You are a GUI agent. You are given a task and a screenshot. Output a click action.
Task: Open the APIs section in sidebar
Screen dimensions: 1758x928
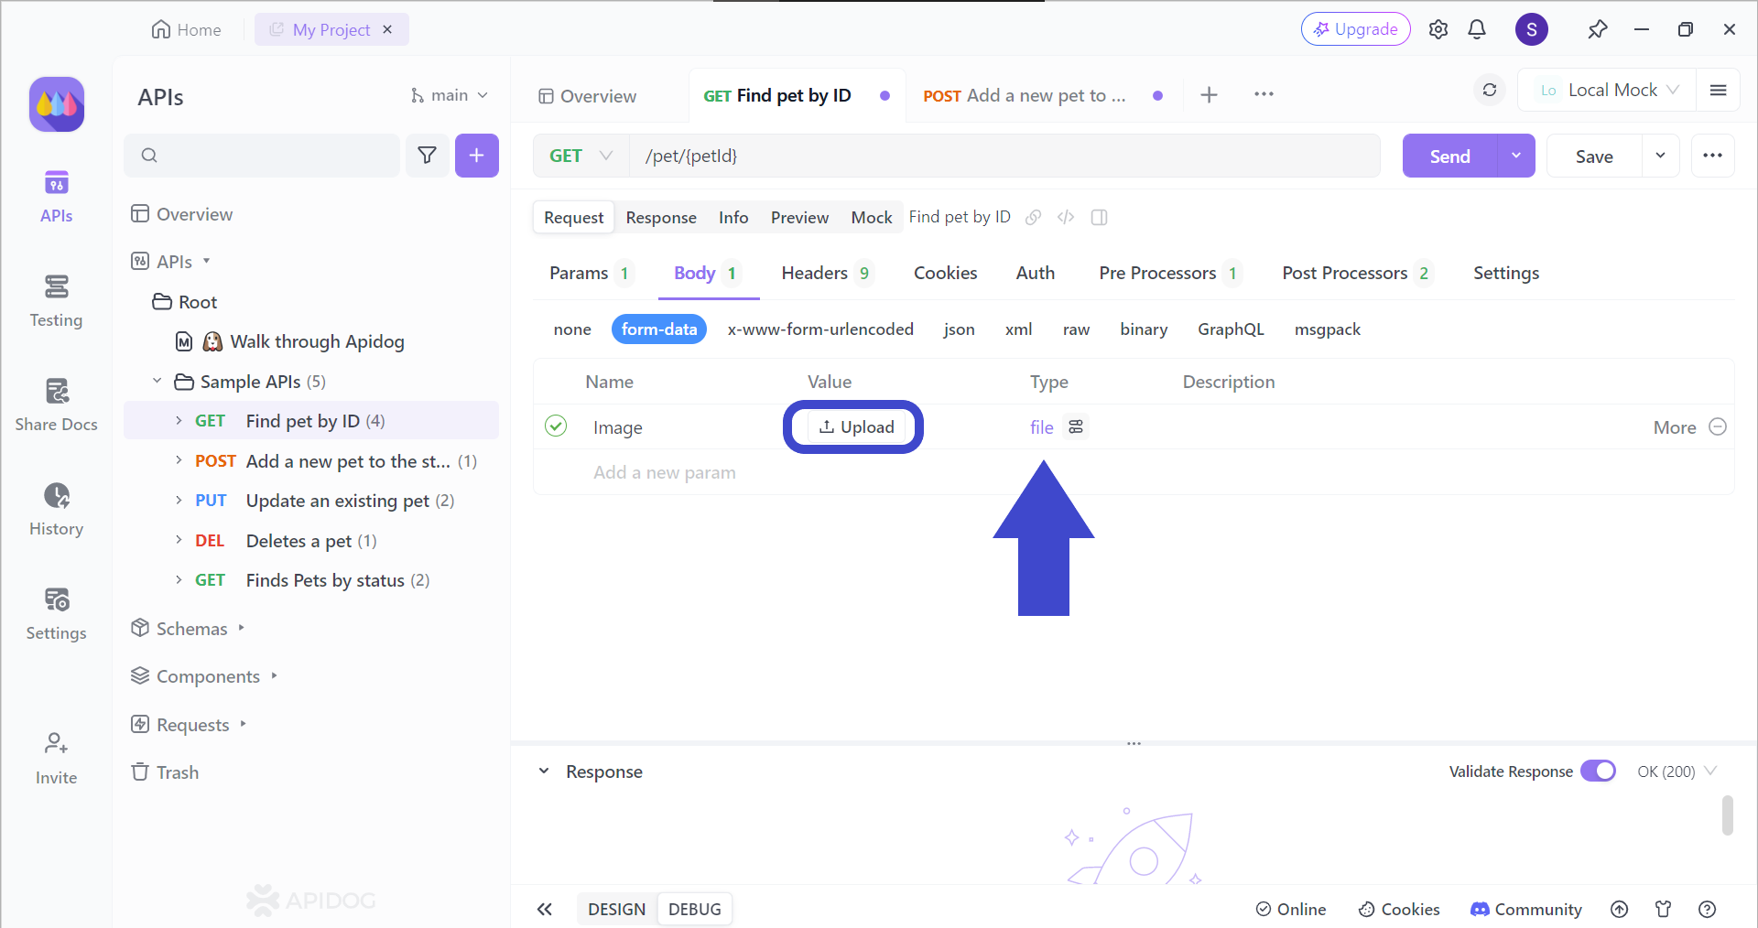coord(56,197)
